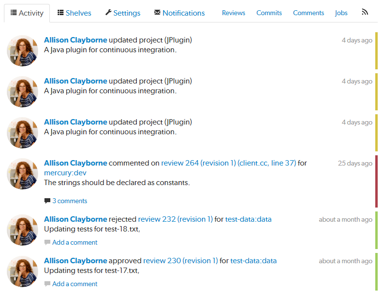Open the Settings tab
The image size is (386, 293).
[x=123, y=13]
